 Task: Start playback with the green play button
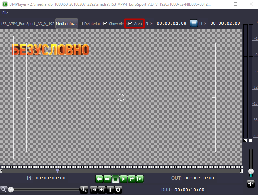[123, 179]
